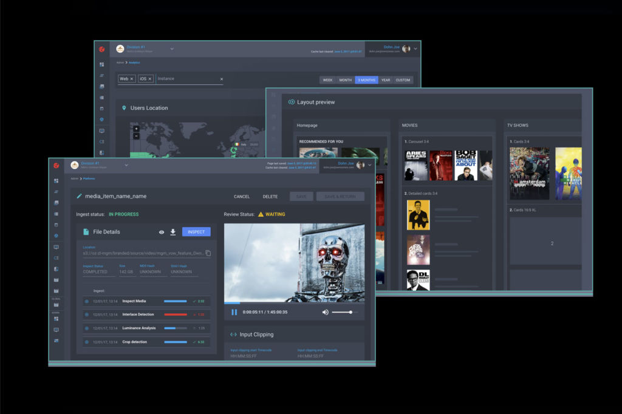The width and height of the screenshot is (622, 414).
Task: Click the yellow WAITING warning icon
Action: click(261, 214)
